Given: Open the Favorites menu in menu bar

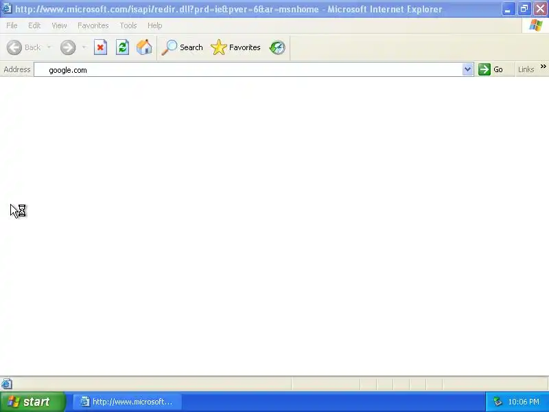Looking at the screenshot, I should (93, 25).
